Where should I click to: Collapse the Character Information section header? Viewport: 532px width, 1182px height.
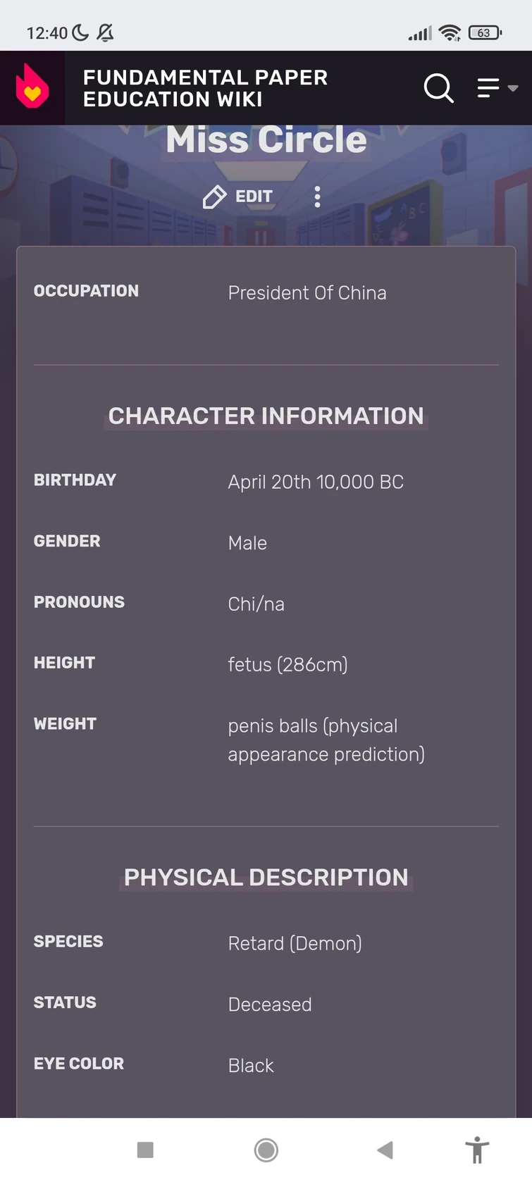pyautogui.click(x=266, y=416)
